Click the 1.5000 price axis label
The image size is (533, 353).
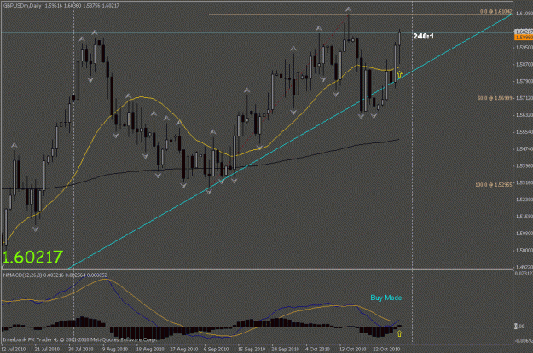point(524,251)
